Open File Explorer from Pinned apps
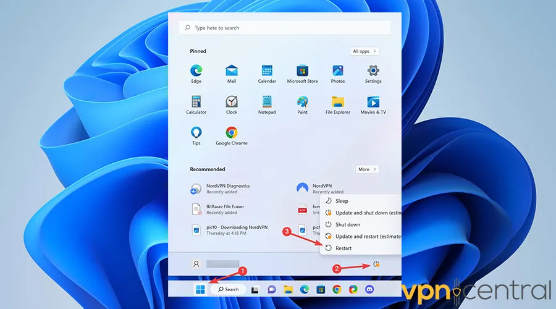This screenshot has width=556, height=309. click(337, 104)
